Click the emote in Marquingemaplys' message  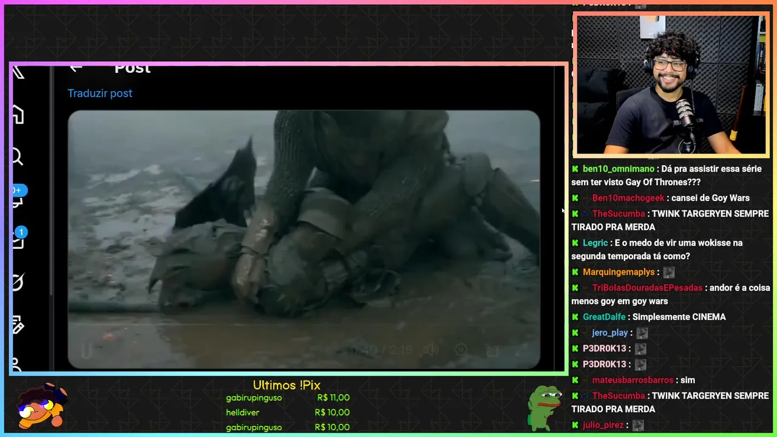point(669,273)
